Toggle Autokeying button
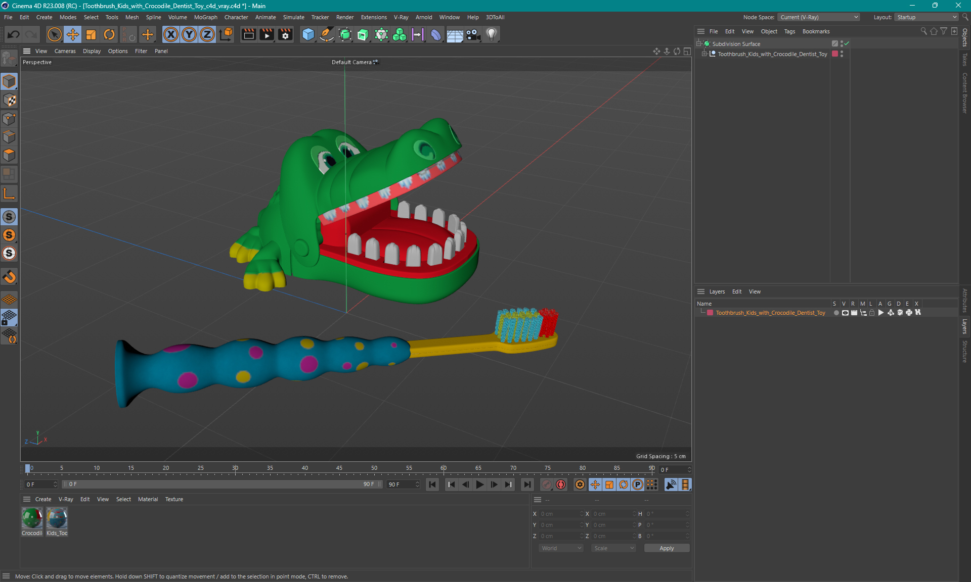Viewport: 971px width, 582px height. [561, 484]
